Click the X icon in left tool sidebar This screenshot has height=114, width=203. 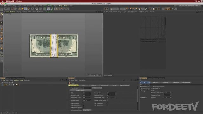click(2, 22)
